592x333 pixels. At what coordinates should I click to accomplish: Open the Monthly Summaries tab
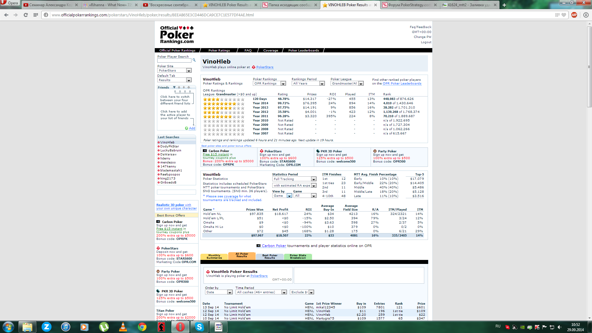click(x=214, y=257)
